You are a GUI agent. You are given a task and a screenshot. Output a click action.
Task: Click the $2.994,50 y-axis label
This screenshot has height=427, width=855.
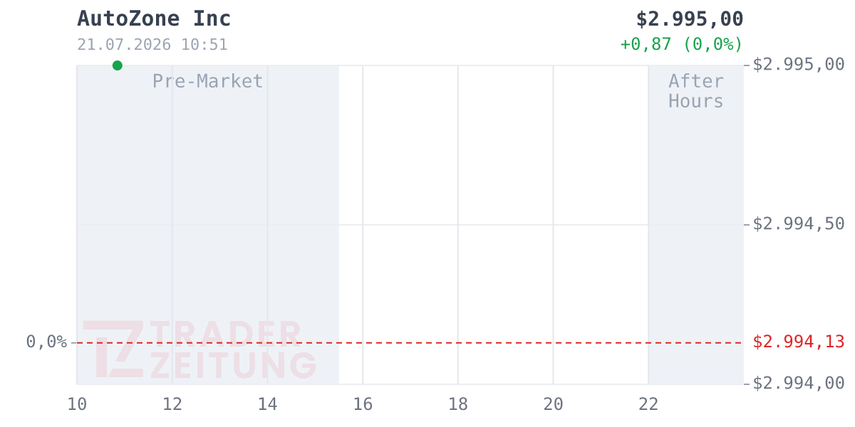799,224
